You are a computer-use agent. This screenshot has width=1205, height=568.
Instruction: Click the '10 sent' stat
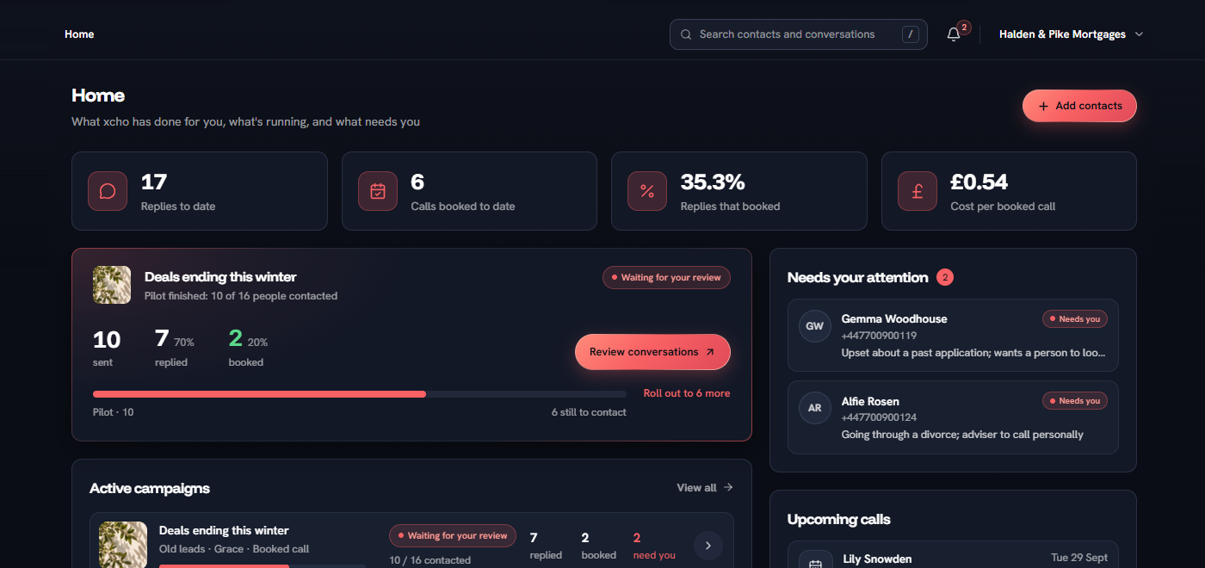(107, 347)
